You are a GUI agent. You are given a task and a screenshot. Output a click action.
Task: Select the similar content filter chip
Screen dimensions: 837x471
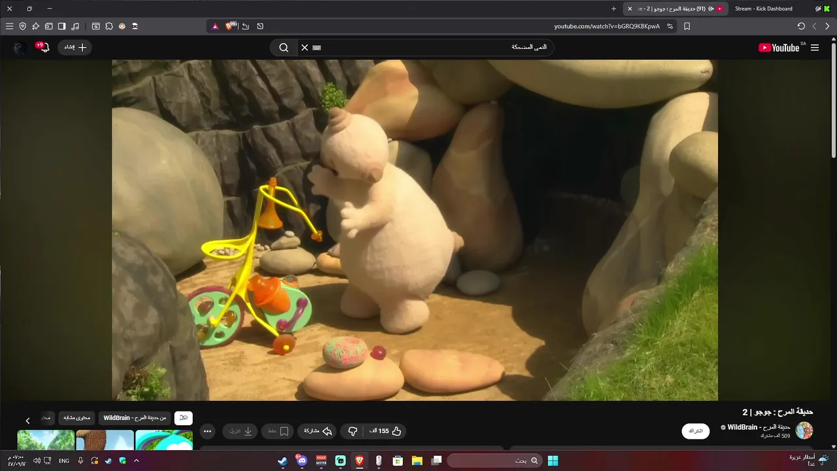pos(77,417)
